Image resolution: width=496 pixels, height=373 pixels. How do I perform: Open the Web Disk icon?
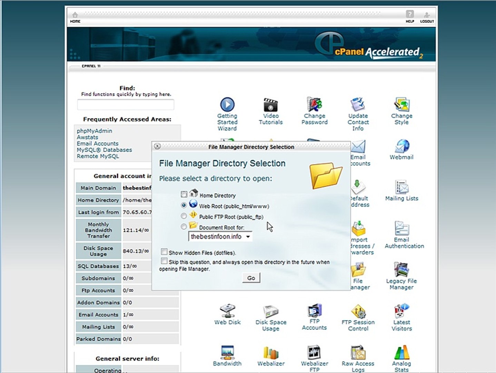tap(227, 311)
